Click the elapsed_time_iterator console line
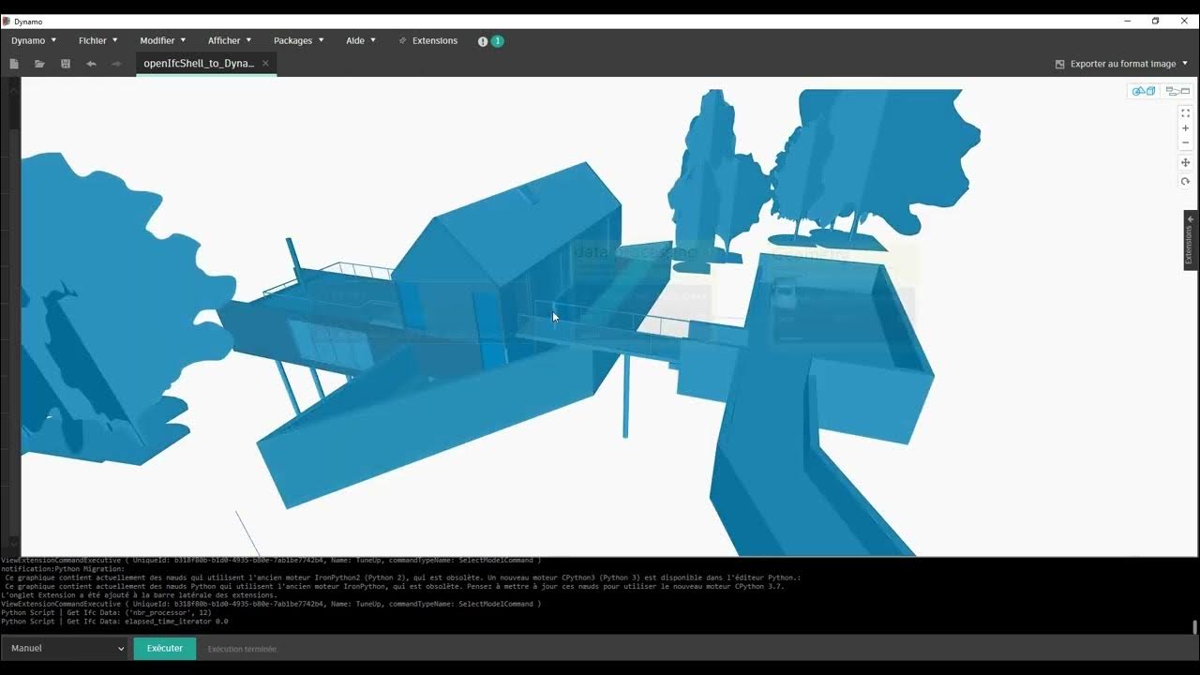The image size is (1200, 675). tap(114, 621)
